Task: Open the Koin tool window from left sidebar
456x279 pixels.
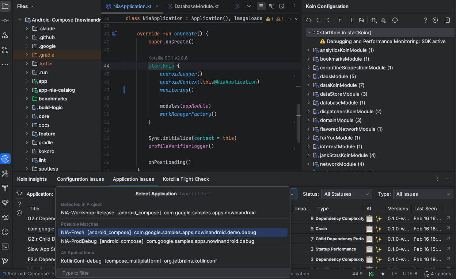Action: click(x=5, y=159)
